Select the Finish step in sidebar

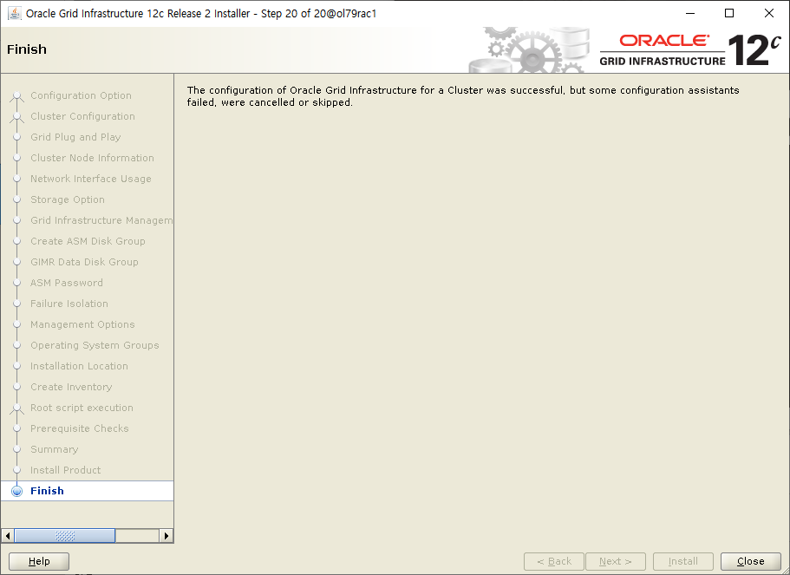tap(48, 491)
